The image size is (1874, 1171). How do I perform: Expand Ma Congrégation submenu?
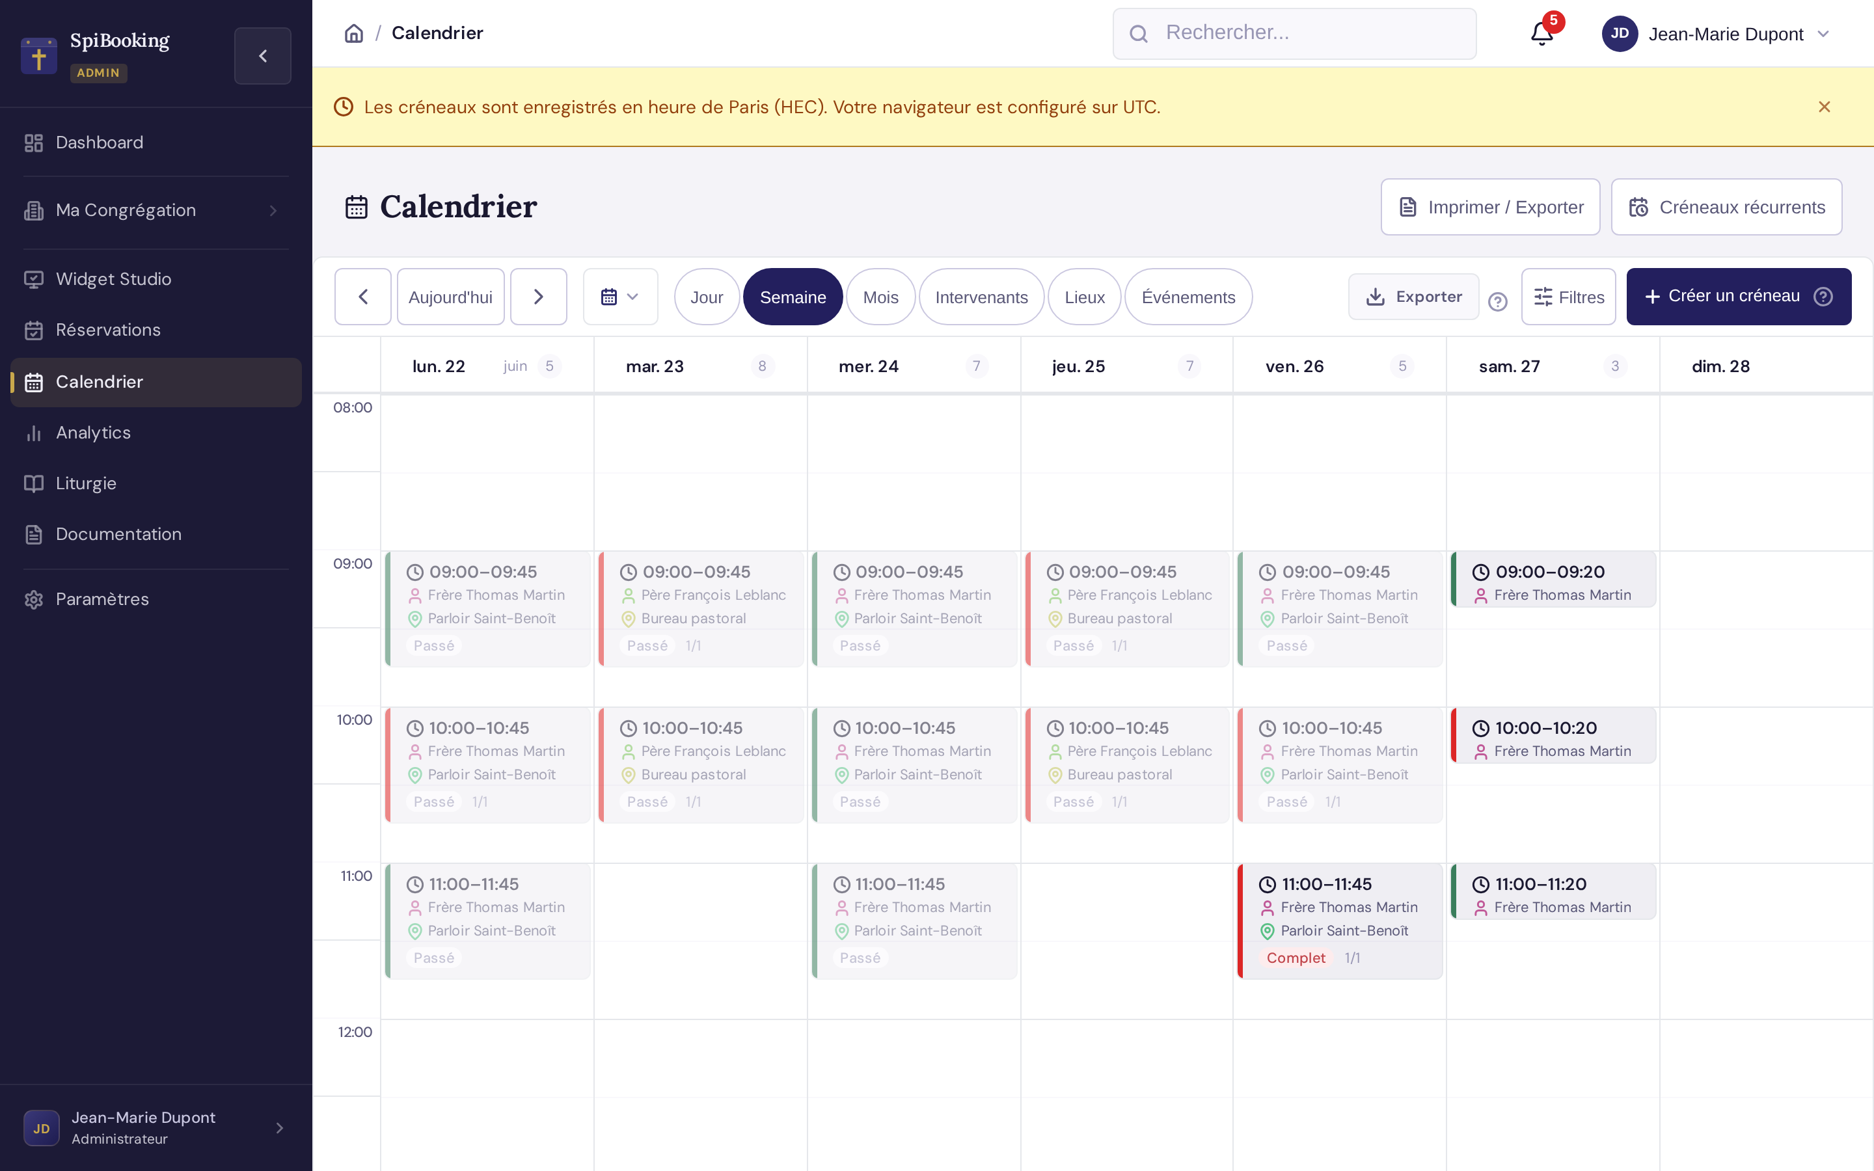pyautogui.click(x=156, y=211)
